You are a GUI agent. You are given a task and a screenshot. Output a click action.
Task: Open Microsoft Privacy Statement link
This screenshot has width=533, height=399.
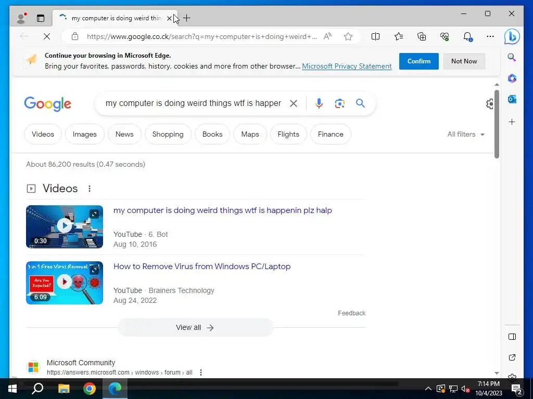[x=347, y=66]
